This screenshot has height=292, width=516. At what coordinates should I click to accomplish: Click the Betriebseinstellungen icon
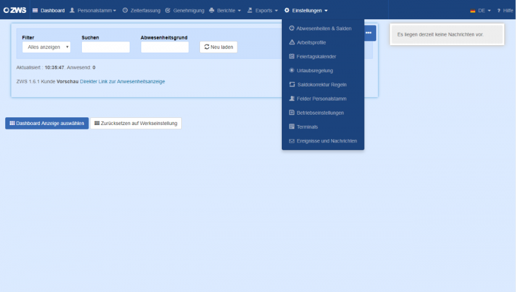[292, 112]
